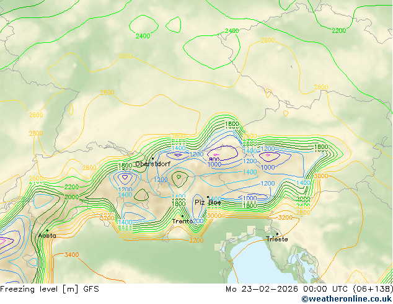Image resolution: width=393 pixels, height=304 pixels.
Task: Select the Trento city label
Action: tap(182, 221)
